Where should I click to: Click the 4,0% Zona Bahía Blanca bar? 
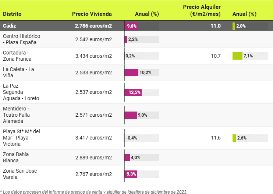127,158
